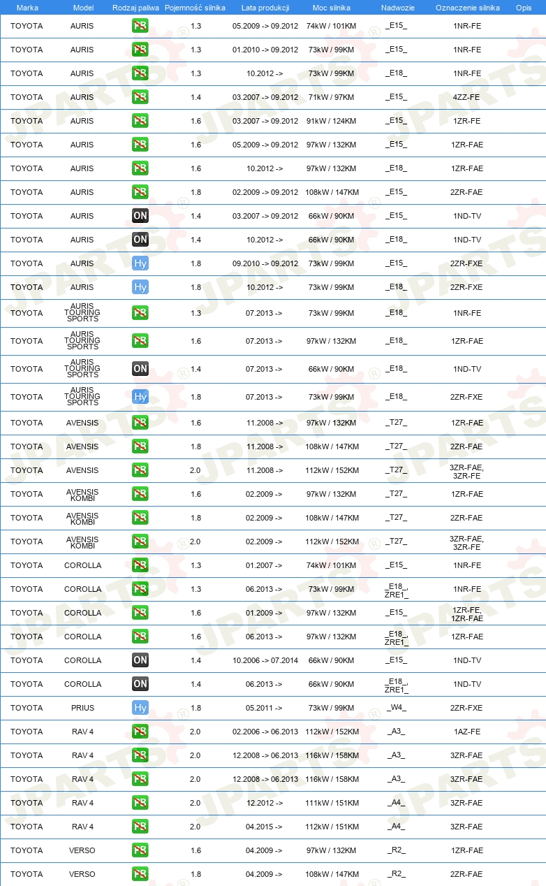Click hybrid Hy icon in Prius row
This screenshot has height=886, width=546.
point(140,708)
